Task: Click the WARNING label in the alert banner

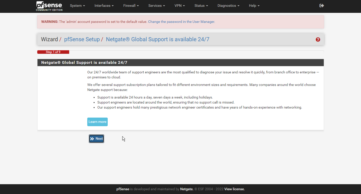Action: 50,22
